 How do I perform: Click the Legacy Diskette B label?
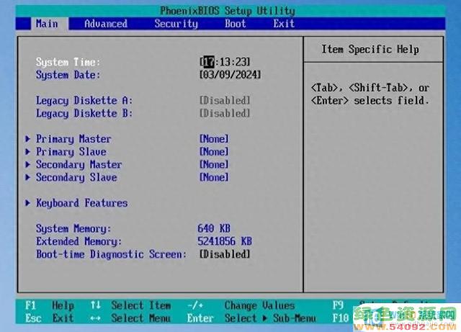pyautogui.click(x=84, y=113)
